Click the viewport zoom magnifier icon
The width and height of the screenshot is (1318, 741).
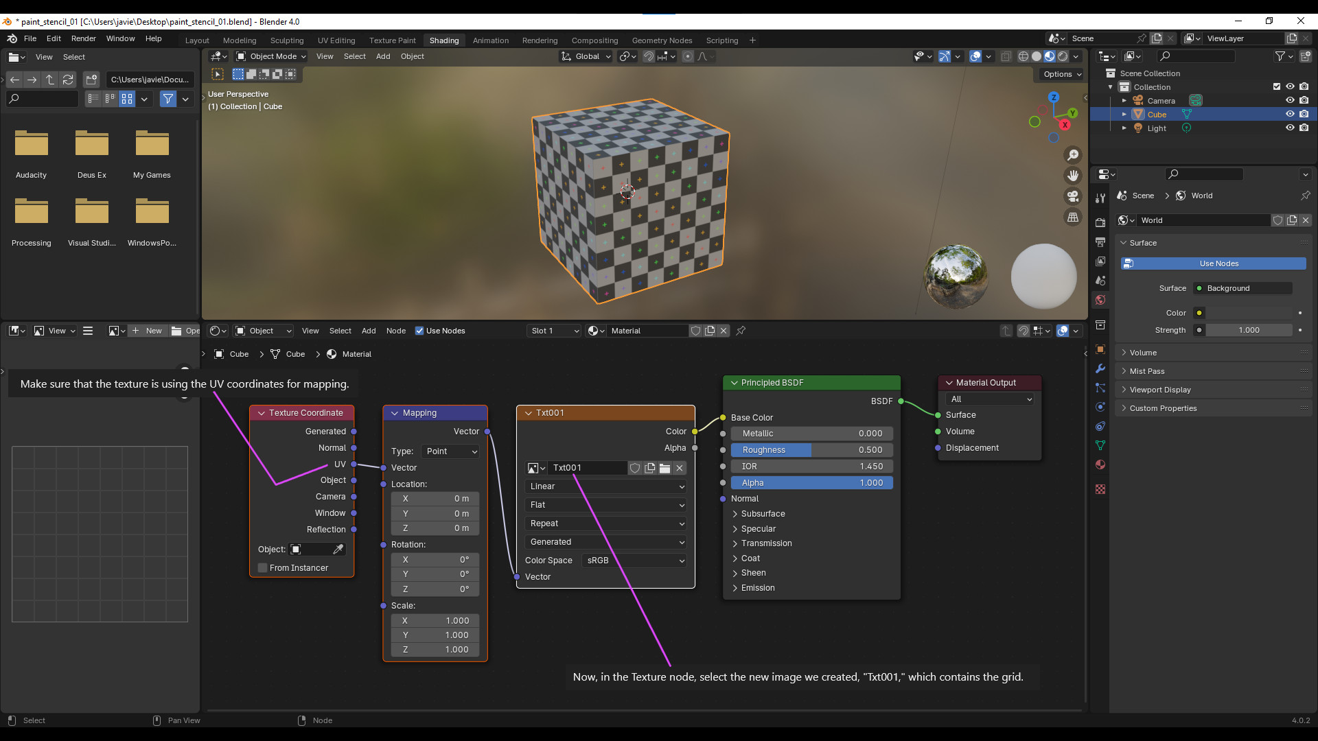(x=1073, y=155)
